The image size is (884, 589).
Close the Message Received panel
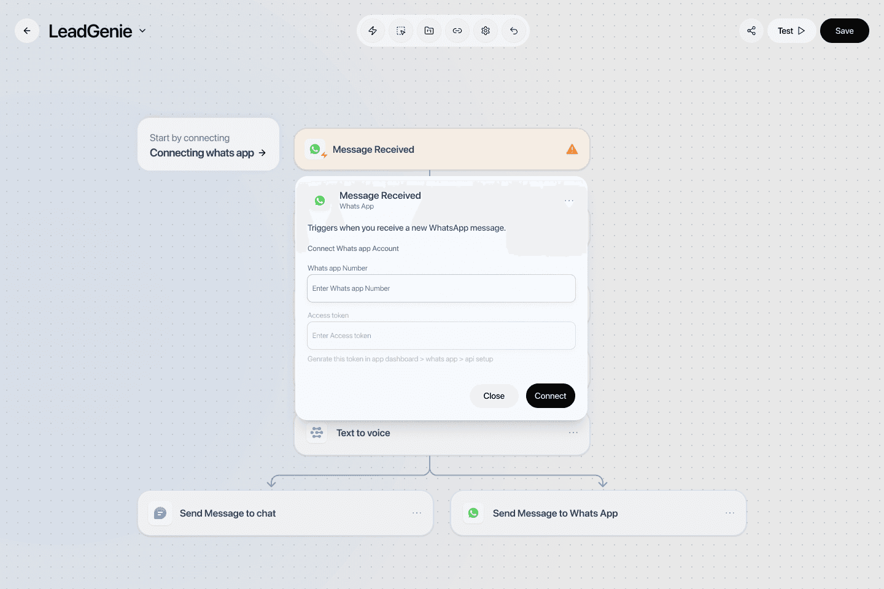[x=494, y=396]
